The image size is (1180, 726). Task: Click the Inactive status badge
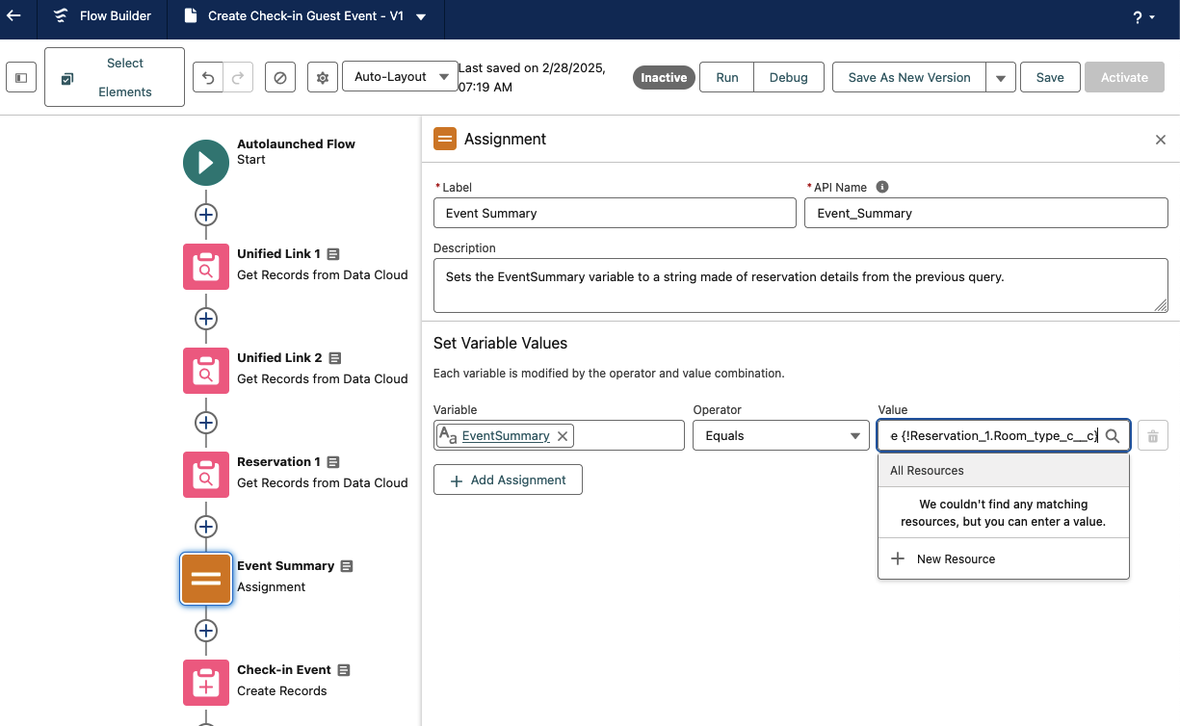click(664, 77)
